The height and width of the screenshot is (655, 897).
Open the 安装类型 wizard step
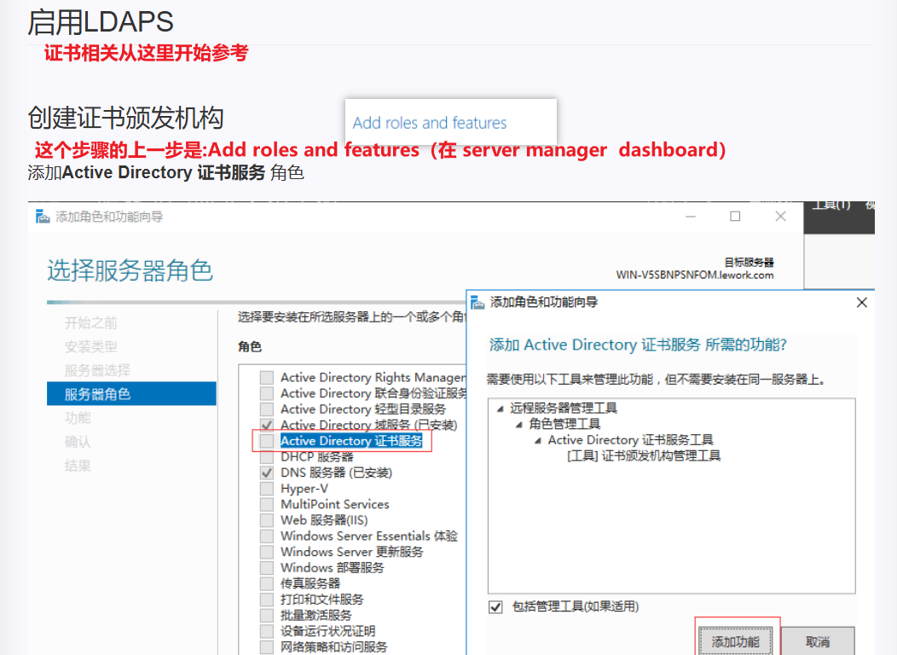pos(91,346)
